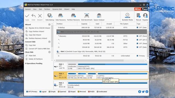Screen dimensions: 175x98
Task: Choose Convert GPT Disk to MBR Disk
Action: [x=39, y=49]
